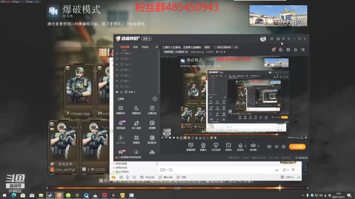This screenshot has width=355, height=199.
Task: Toggle visibility of 文本 4 source
Action: [x=117, y=64]
